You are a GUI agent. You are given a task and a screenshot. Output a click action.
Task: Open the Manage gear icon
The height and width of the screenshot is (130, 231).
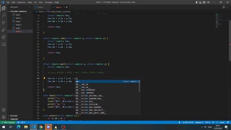4,117
